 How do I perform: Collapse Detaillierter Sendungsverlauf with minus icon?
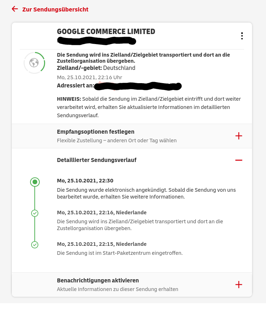[239, 160]
